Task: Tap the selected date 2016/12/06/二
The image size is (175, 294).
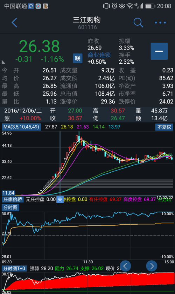Action: tap(23, 111)
